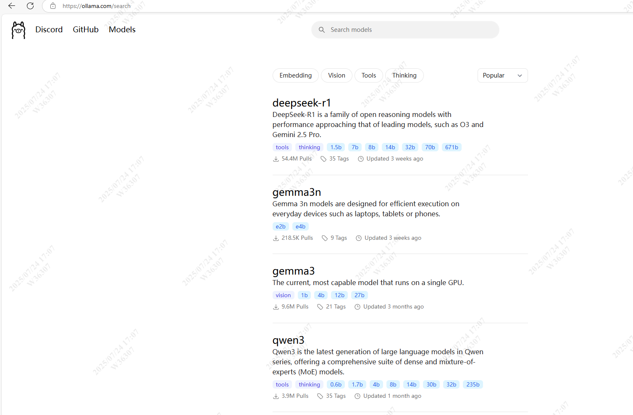The width and height of the screenshot is (633, 415).
Task: Open the Discord nav link
Action: (49, 30)
